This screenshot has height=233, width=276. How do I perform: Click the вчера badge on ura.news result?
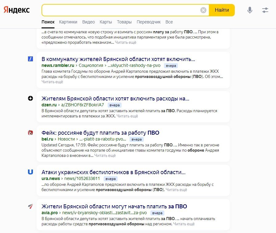point(110,179)
